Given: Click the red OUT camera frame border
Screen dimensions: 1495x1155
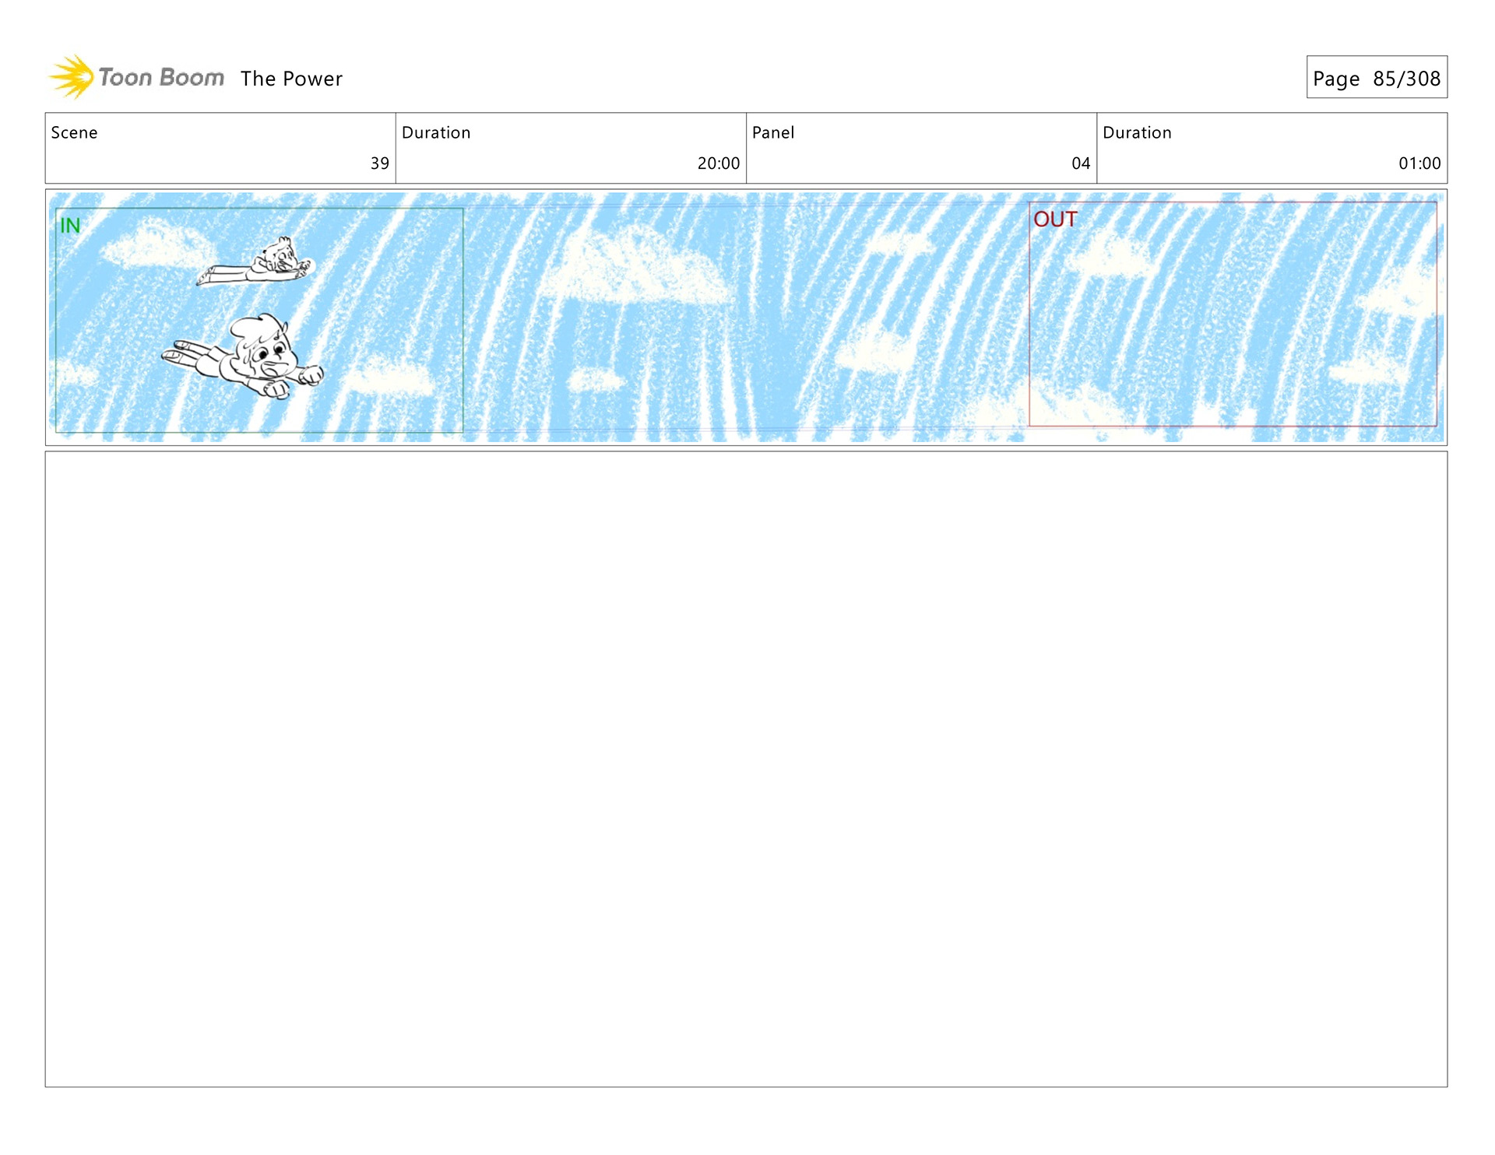Looking at the screenshot, I should click(x=1029, y=327).
